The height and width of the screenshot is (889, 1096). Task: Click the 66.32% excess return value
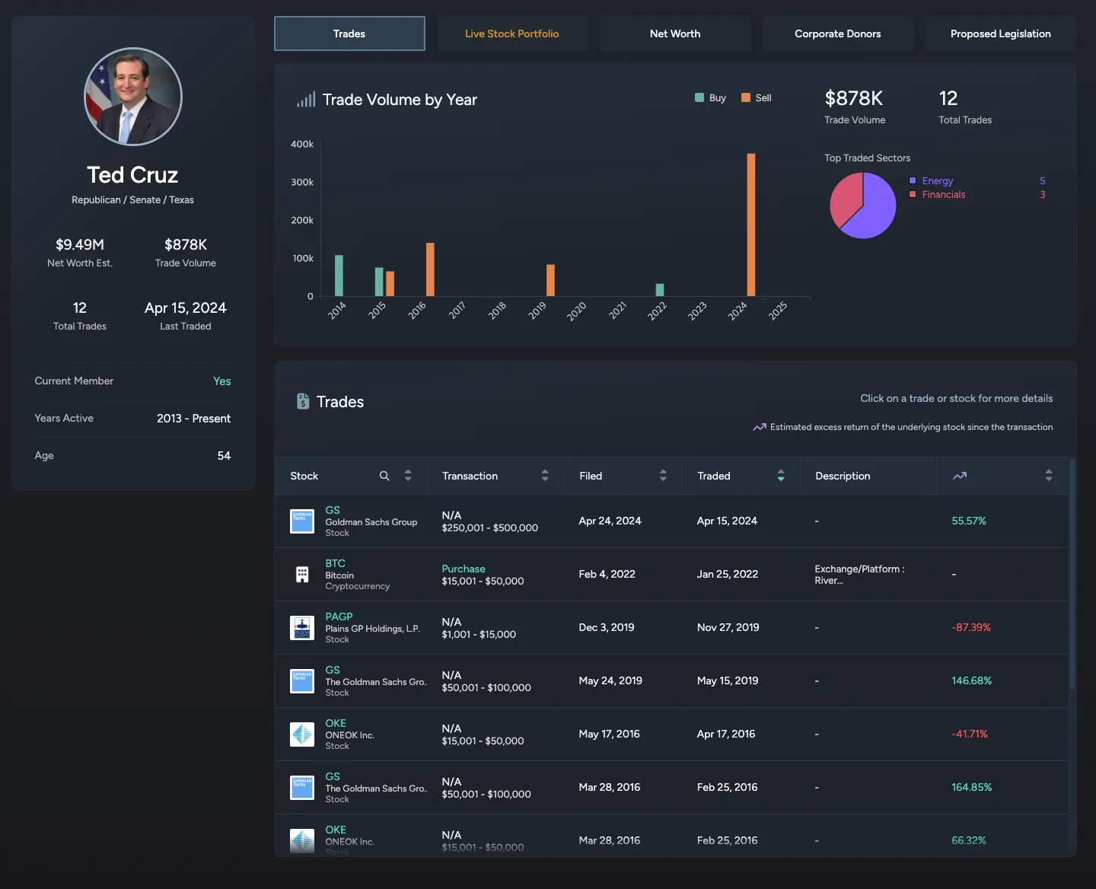pos(969,840)
